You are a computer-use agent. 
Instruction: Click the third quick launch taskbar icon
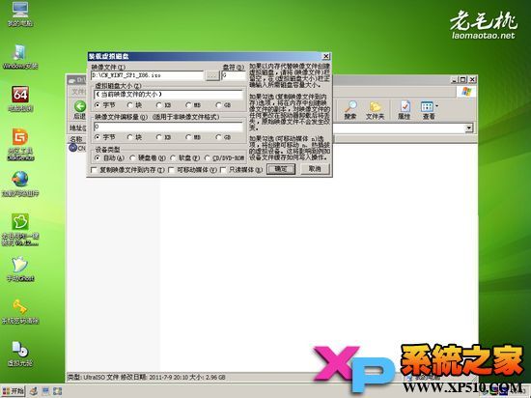pos(57,391)
